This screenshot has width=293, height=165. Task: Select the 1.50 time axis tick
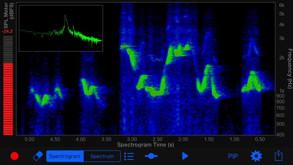[x=209, y=139]
